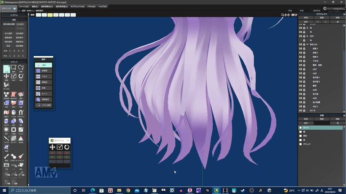This screenshot has height=194, width=346.
Task: Open the オブジェクト(O) menu
Action: pos(77,6)
